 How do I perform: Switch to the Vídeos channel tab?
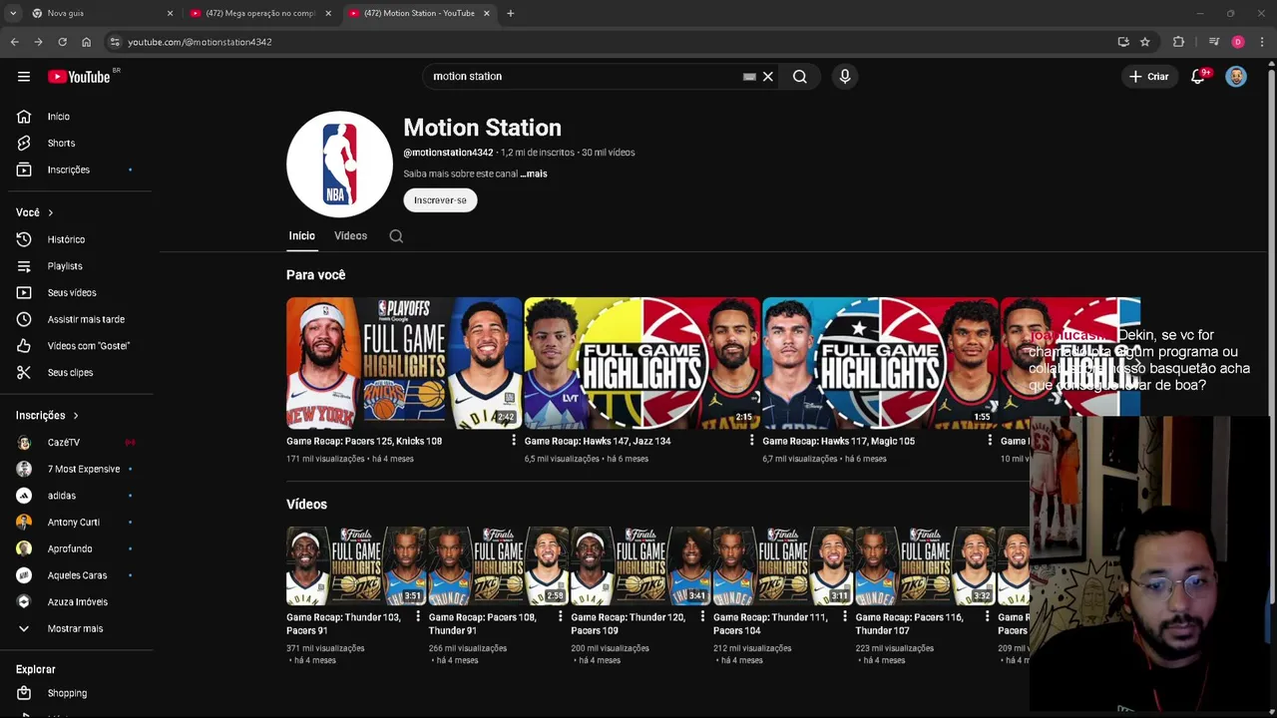pyautogui.click(x=350, y=236)
